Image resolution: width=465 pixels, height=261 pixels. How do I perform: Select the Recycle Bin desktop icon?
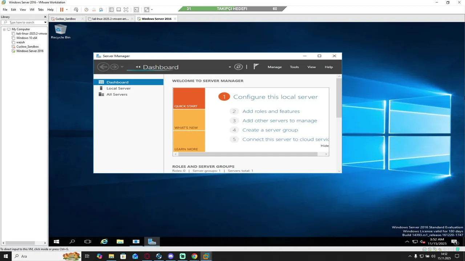tap(61, 32)
